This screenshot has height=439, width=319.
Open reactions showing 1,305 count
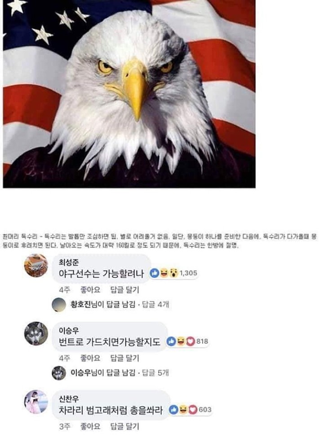click(173, 273)
